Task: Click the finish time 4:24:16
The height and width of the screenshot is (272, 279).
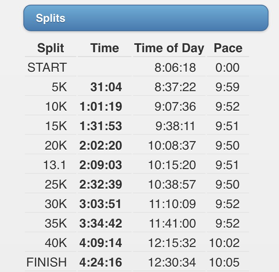Action: coord(101,262)
